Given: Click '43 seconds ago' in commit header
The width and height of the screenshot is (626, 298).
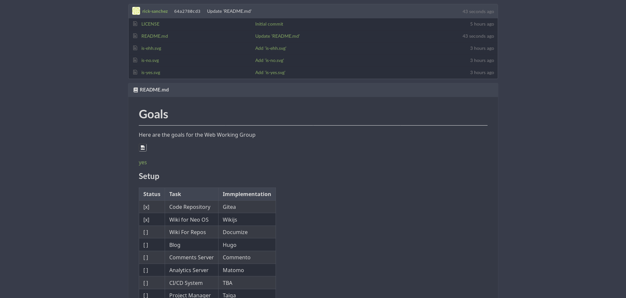Looking at the screenshot, I should tap(478, 11).
